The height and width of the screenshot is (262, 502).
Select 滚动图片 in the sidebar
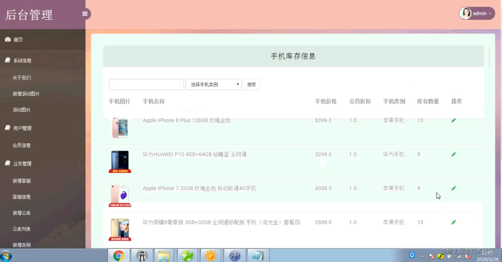[x=22, y=110]
